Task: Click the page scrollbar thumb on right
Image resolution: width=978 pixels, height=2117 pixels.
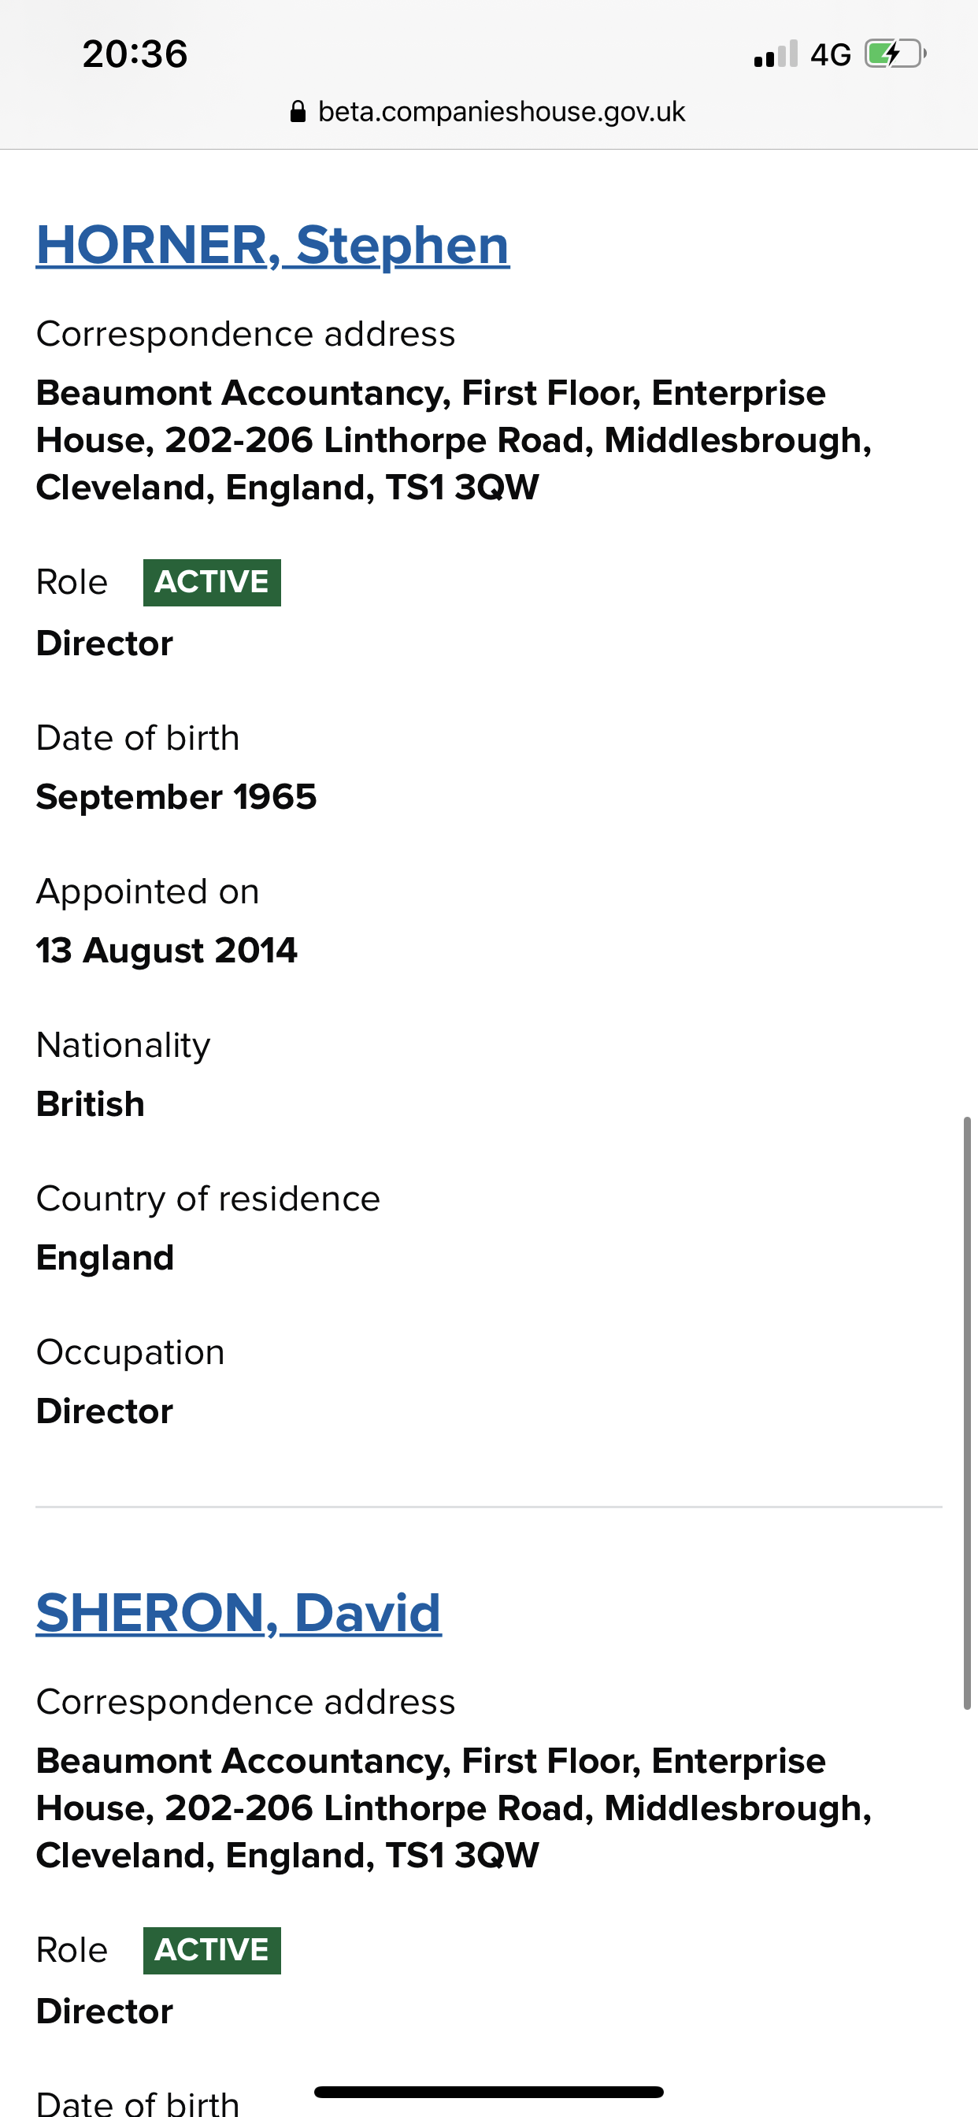Action: (967, 1413)
